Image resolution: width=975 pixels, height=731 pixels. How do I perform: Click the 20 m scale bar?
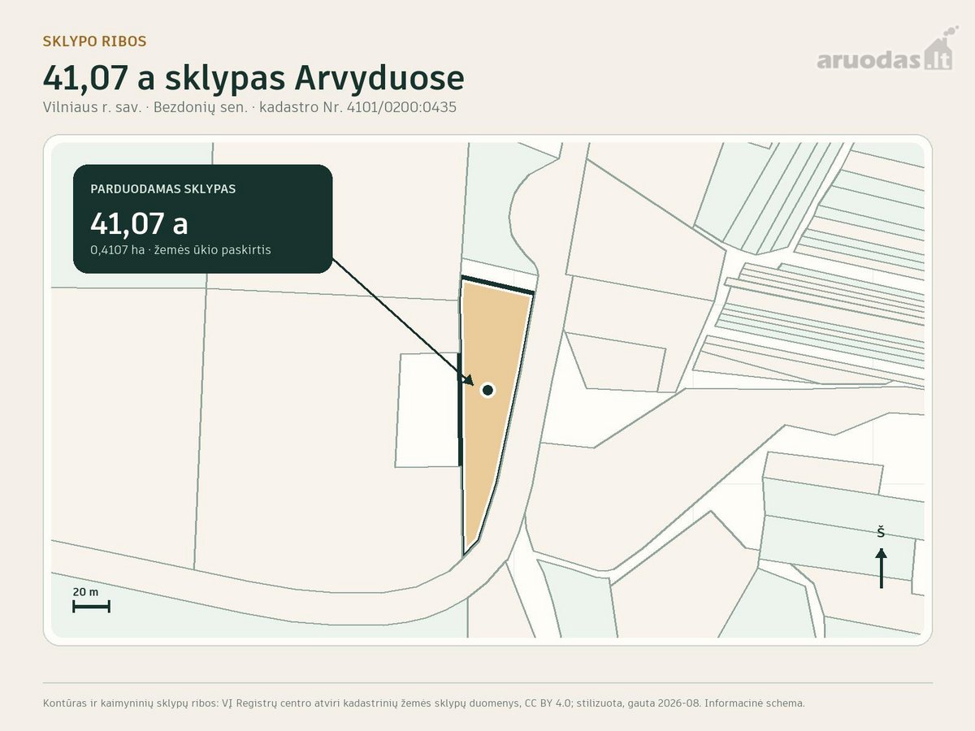pyautogui.click(x=91, y=599)
